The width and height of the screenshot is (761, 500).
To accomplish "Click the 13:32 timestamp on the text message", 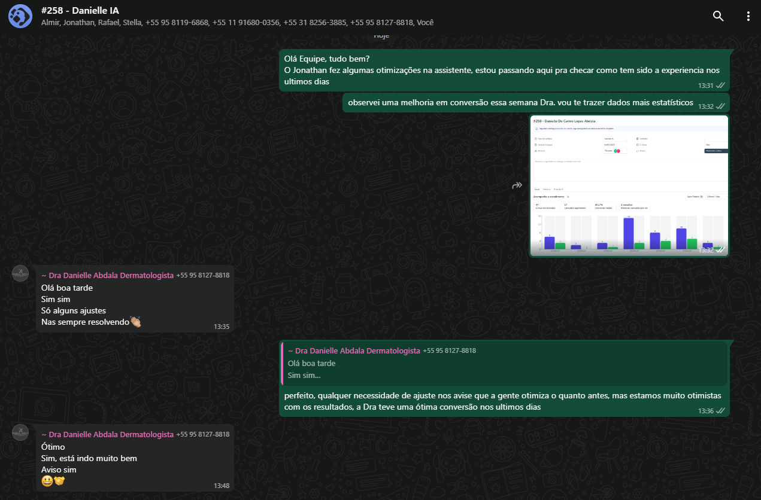I will pos(705,106).
